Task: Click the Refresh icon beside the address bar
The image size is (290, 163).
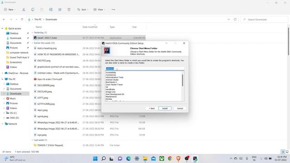Action: click(x=235, y=19)
